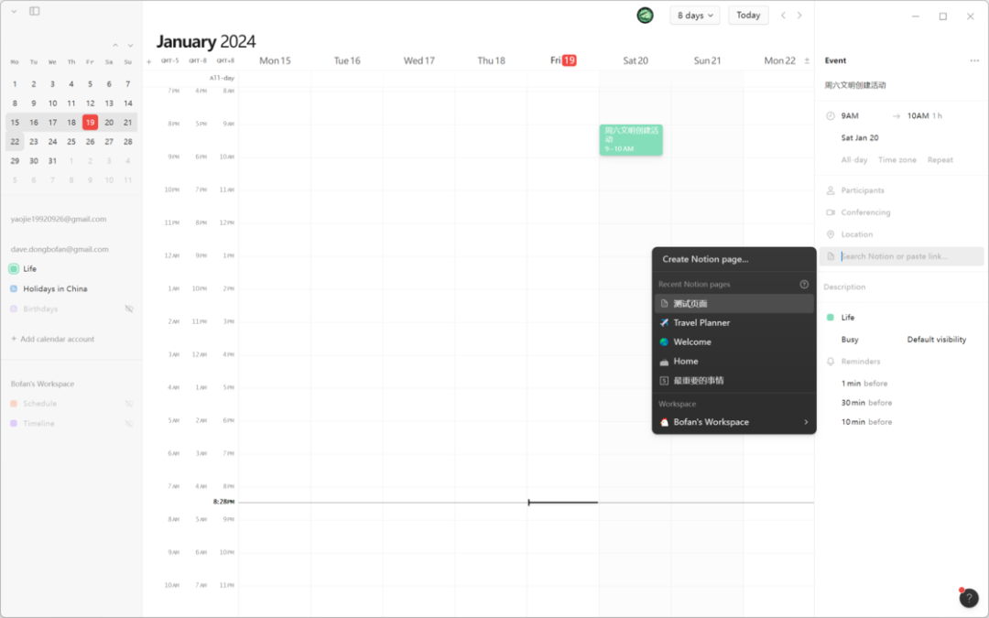Unhide the Schedule calendar with eye icon
Screen dimensions: 989x618
pyautogui.click(x=129, y=404)
